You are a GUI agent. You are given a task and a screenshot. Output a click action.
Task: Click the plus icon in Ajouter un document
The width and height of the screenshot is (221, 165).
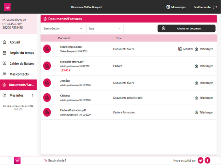164,28
